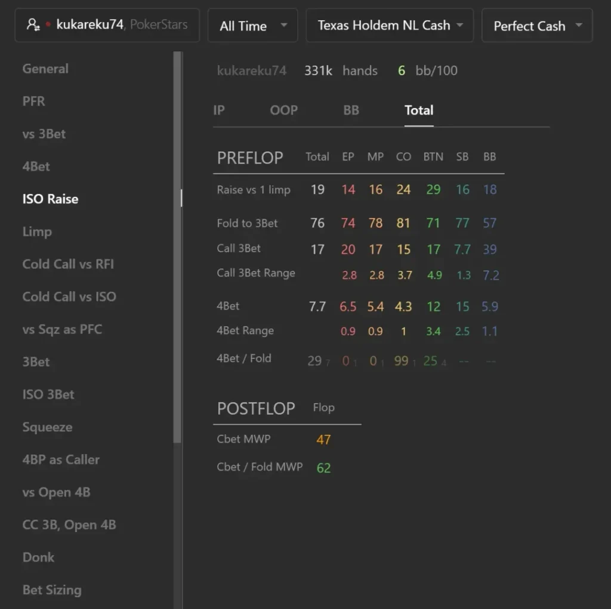Select Cold Call vs RFI section
Image resolution: width=611 pixels, height=609 pixels.
click(x=68, y=264)
